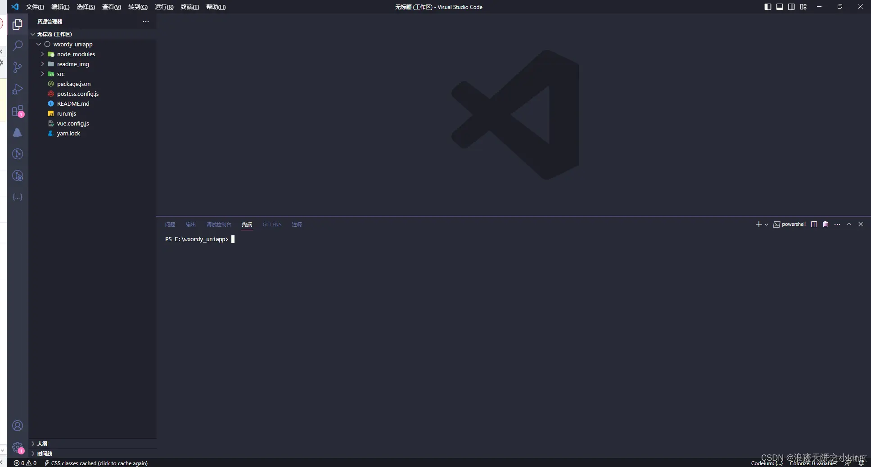871x467 pixels.
Task: Open the Run and Debug view
Action: pos(18,89)
